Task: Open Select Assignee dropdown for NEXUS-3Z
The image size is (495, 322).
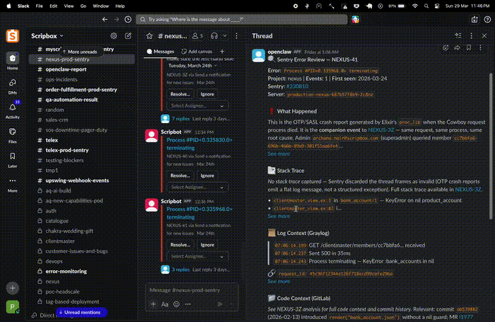Action: point(197,105)
